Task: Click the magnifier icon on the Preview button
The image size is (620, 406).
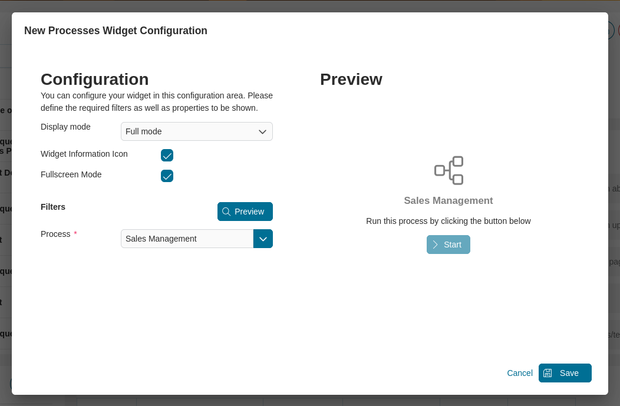Action: click(226, 211)
